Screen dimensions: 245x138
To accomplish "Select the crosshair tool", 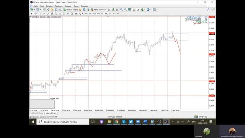I will (x=36, y=14).
